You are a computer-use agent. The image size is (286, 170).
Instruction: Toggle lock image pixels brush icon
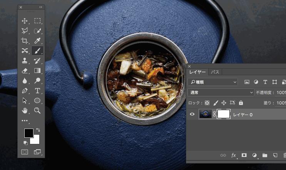coord(216,103)
